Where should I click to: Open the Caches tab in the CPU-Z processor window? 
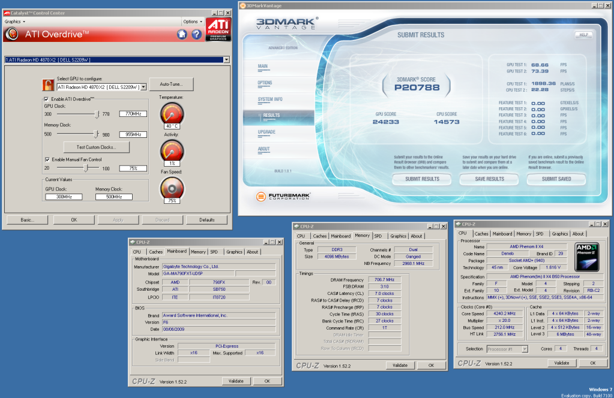pos(481,234)
